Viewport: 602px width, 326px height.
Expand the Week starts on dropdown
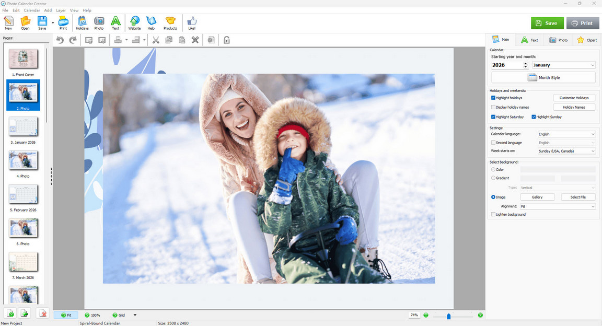(x=566, y=151)
